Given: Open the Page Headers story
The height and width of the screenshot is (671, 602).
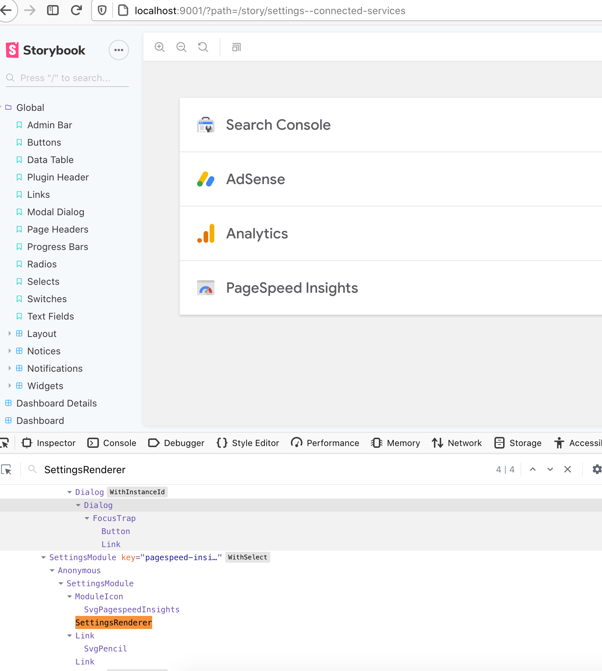Looking at the screenshot, I should tap(58, 229).
